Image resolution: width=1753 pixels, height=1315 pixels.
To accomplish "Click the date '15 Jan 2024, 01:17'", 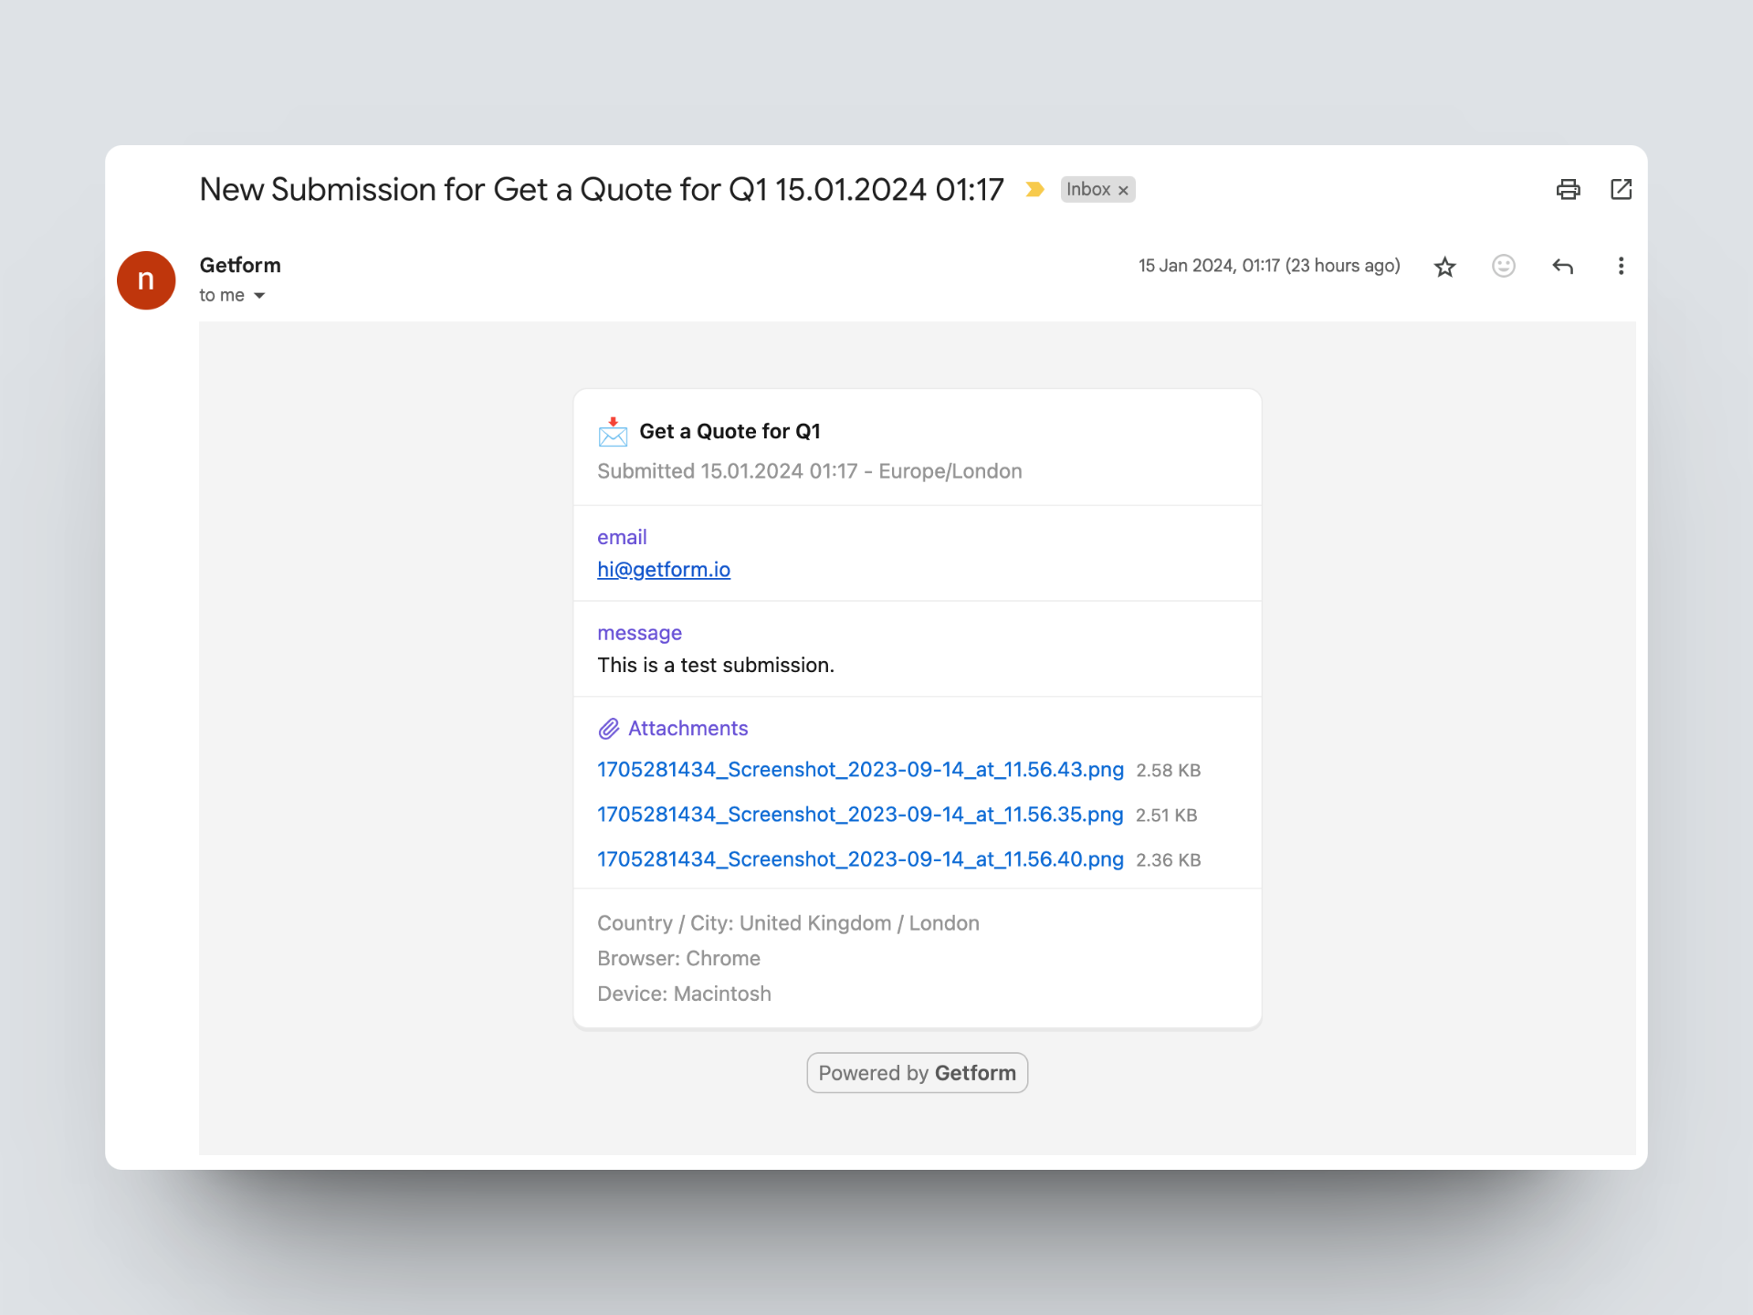I will 1209,266.
